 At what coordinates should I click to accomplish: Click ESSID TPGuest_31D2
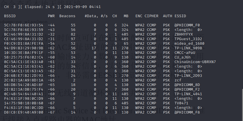click(188, 39)
